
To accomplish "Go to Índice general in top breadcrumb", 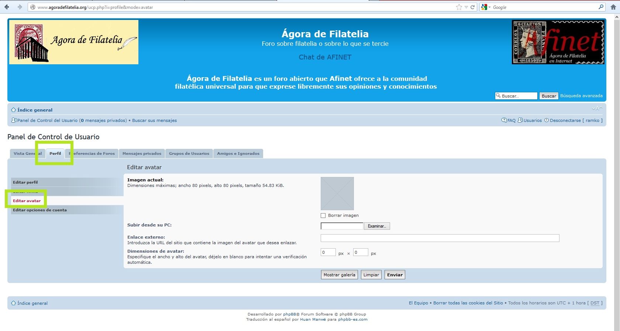I will click(35, 110).
